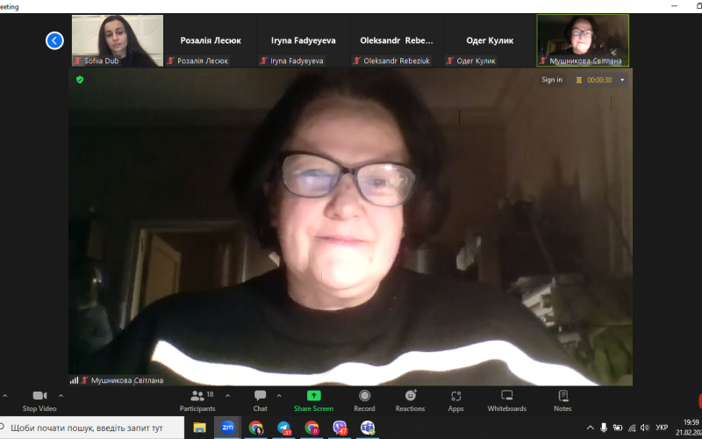Select Мушникова Світлана's small video thumbnail
This screenshot has height=439, width=702.
[583, 40]
